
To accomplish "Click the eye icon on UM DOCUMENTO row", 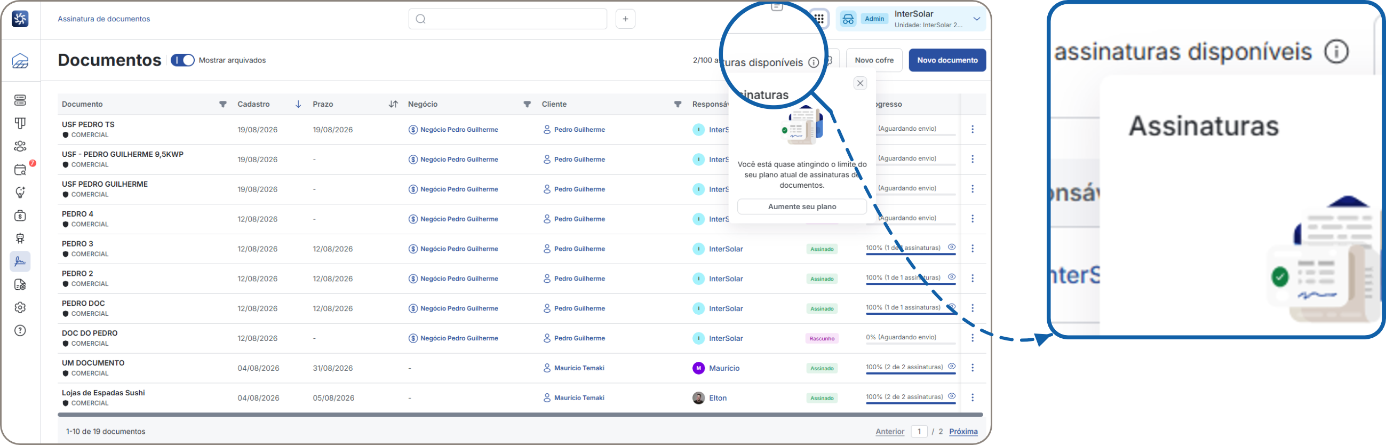I will tap(951, 367).
